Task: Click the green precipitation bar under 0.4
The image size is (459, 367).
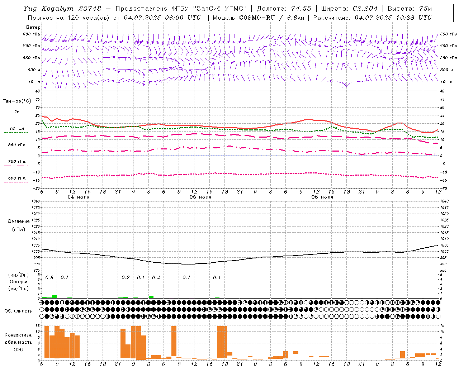Action: (151, 297)
